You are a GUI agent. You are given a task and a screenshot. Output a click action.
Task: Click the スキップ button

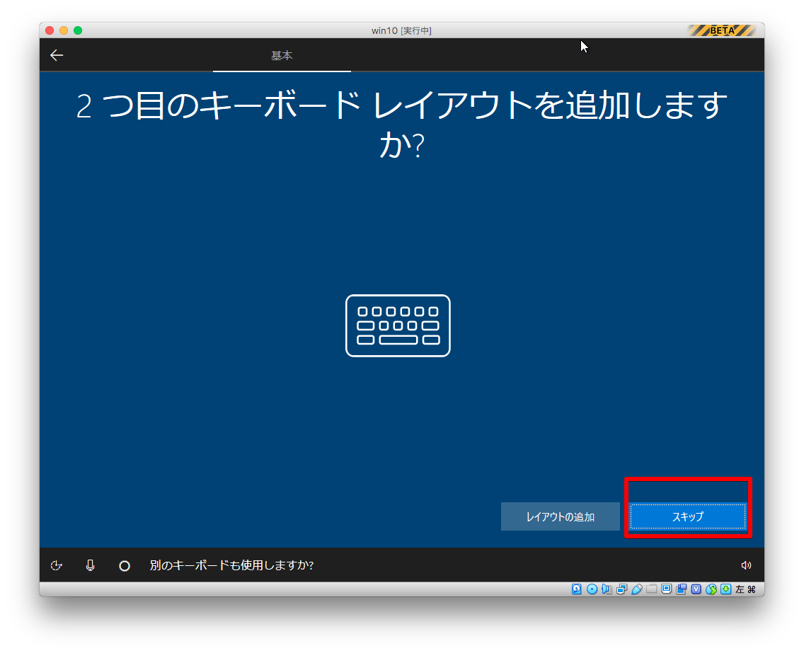tap(688, 516)
